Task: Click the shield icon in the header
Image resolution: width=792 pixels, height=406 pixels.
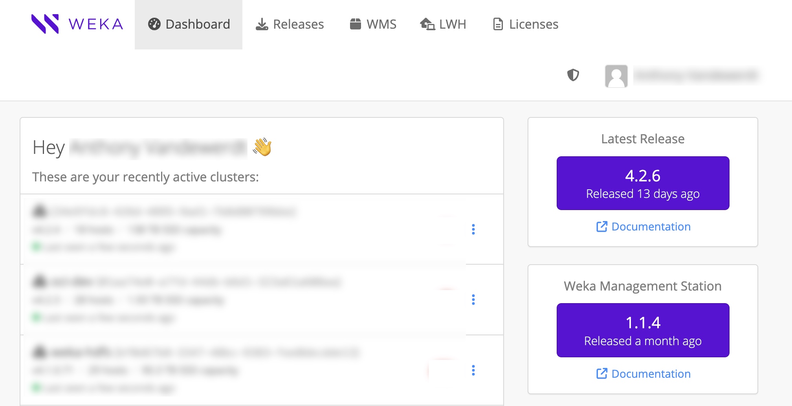Action: [x=573, y=75]
